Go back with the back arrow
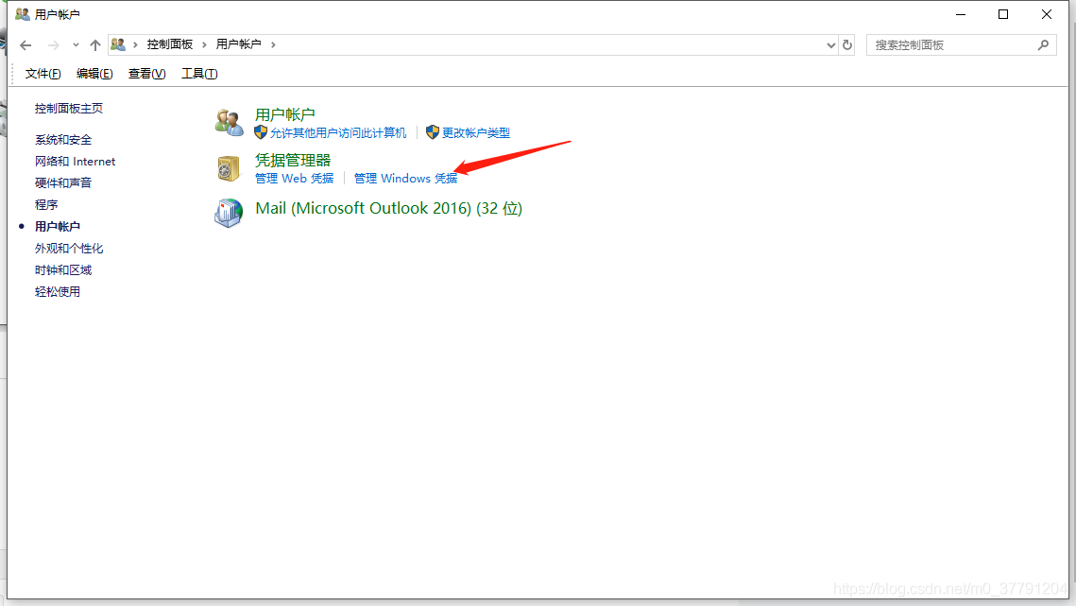 [x=26, y=45]
